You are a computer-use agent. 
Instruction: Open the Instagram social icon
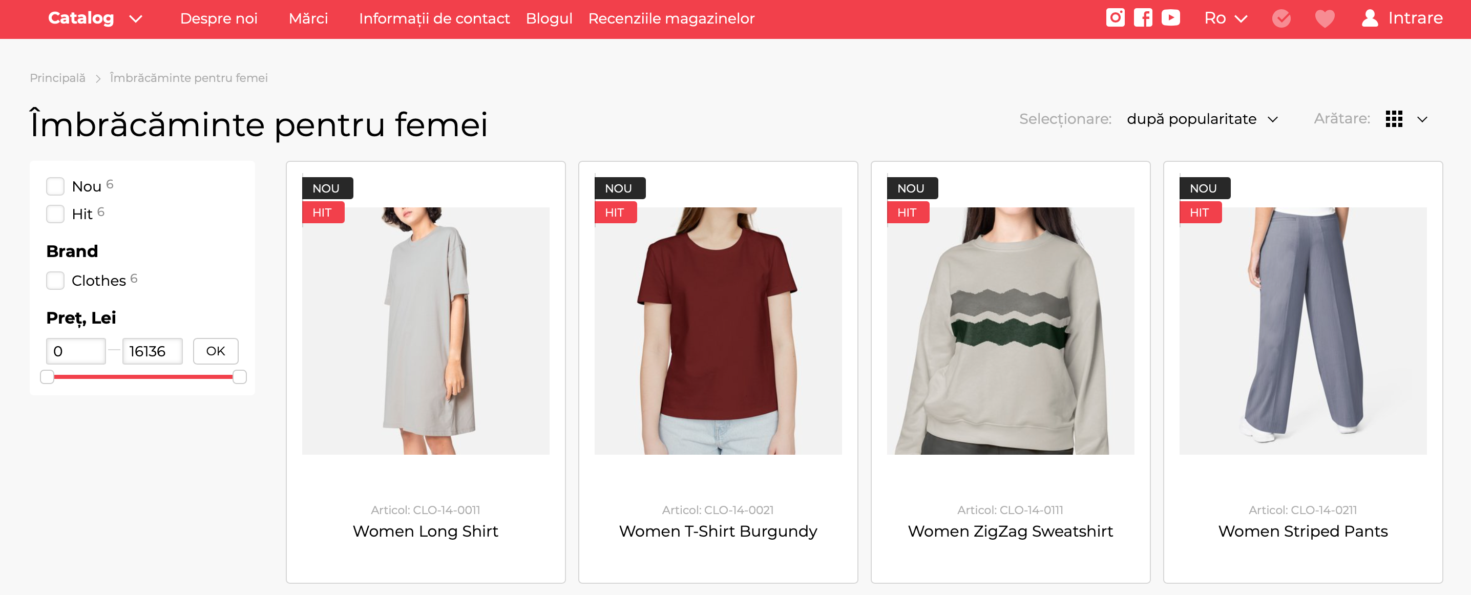[x=1115, y=18]
